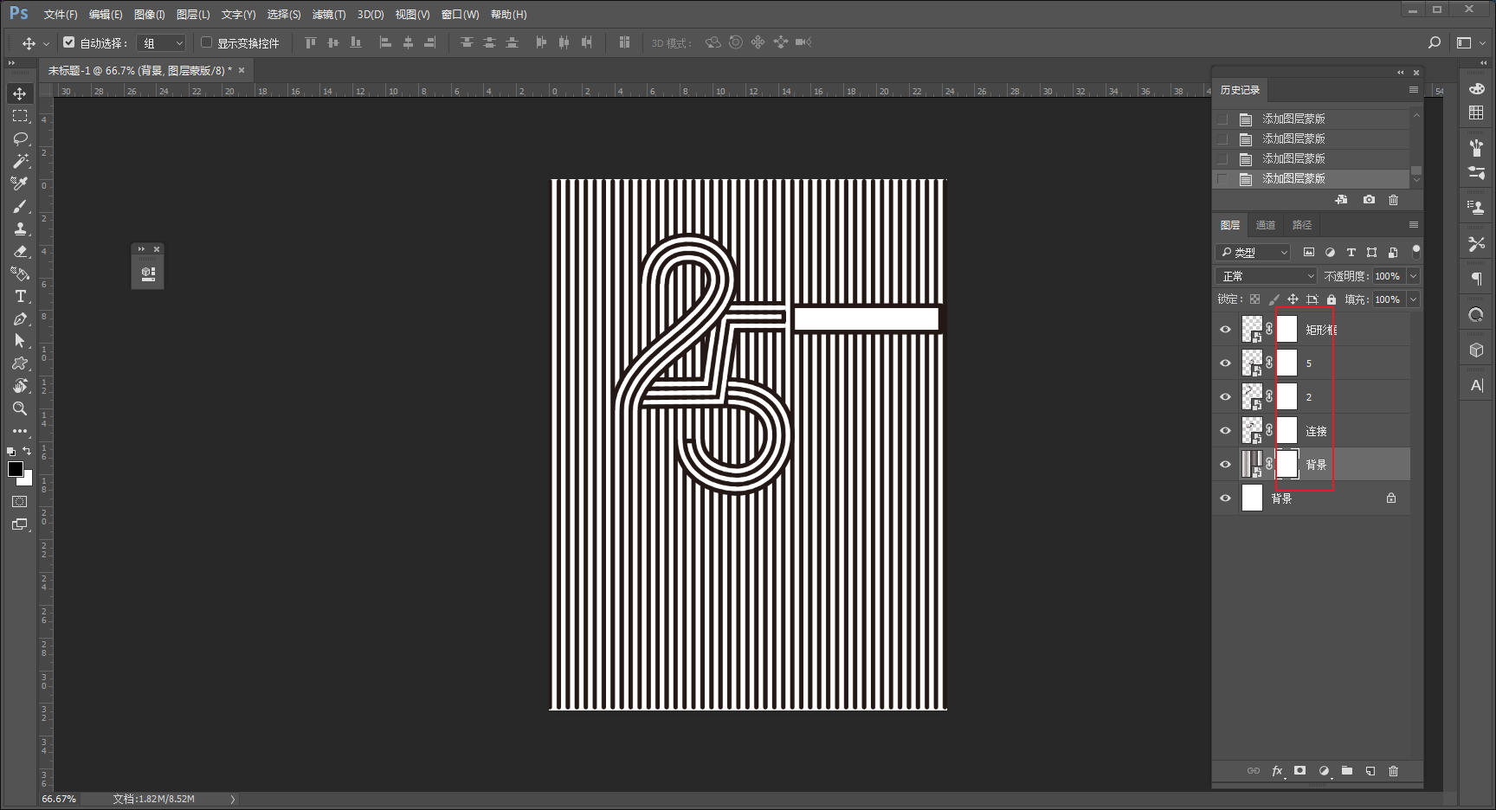Lock all attributes of layer

[1332, 299]
